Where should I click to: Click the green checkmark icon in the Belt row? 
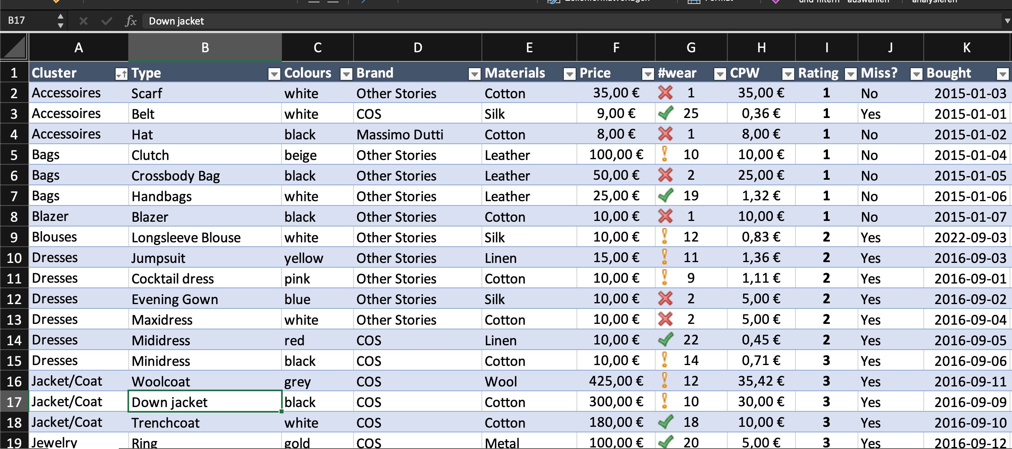click(x=666, y=113)
